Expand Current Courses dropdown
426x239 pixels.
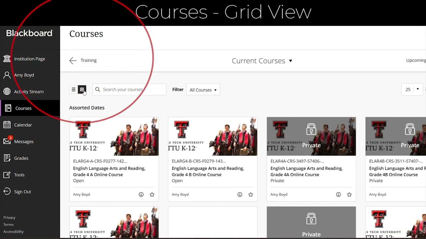pos(262,61)
